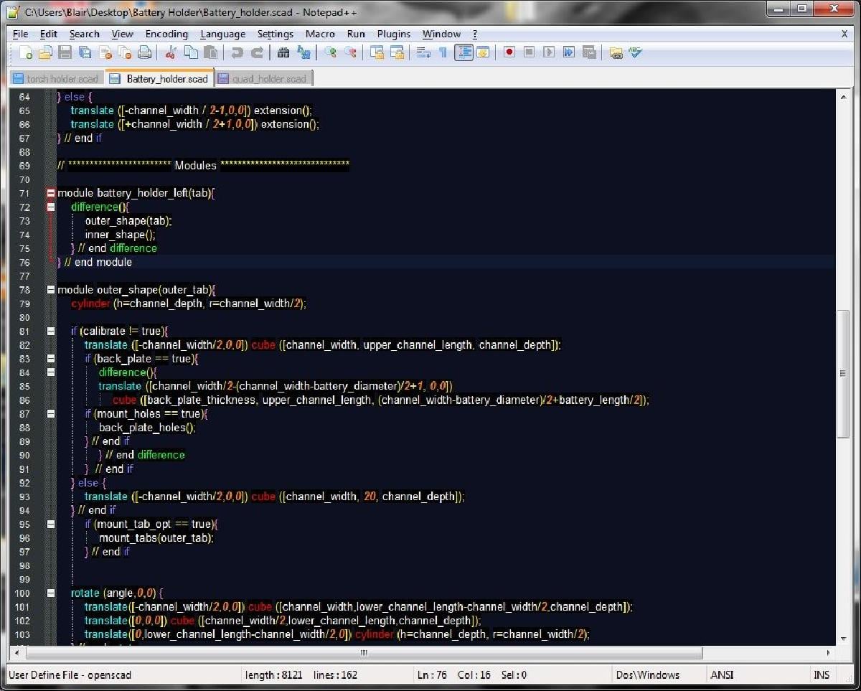
Task: Switch to the quad_holder.scad tab
Action: tap(265, 77)
